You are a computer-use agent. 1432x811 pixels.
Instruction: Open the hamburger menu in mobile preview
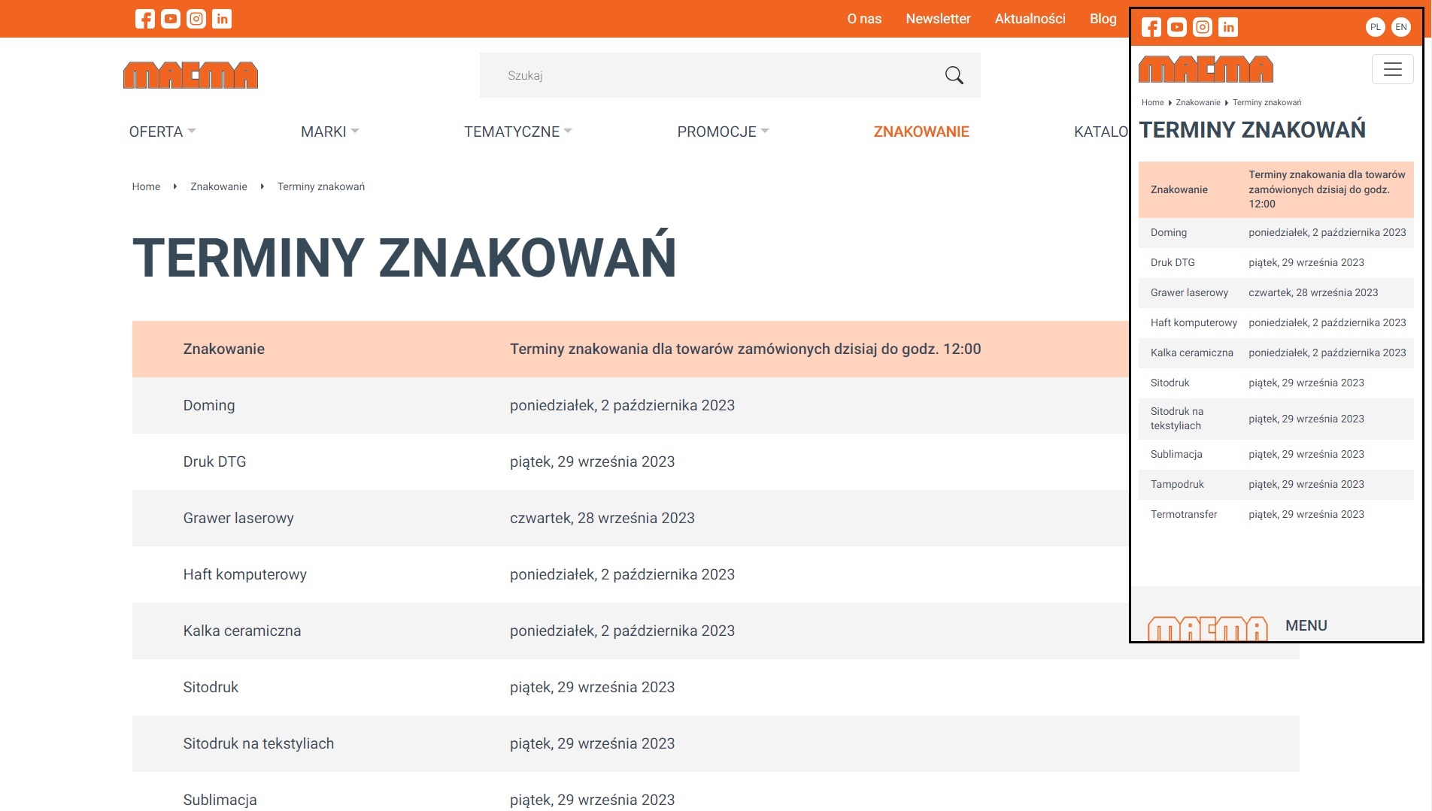(1392, 69)
